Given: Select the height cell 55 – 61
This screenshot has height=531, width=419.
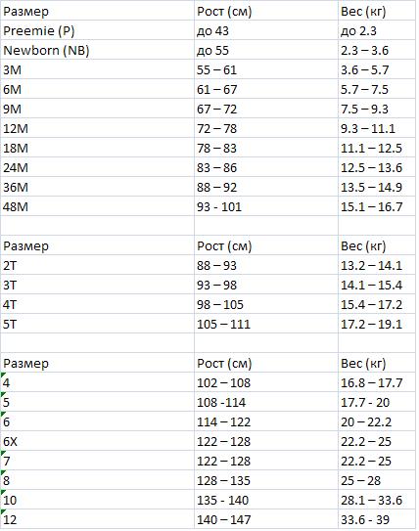Looking at the screenshot, I should click(x=266, y=69).
